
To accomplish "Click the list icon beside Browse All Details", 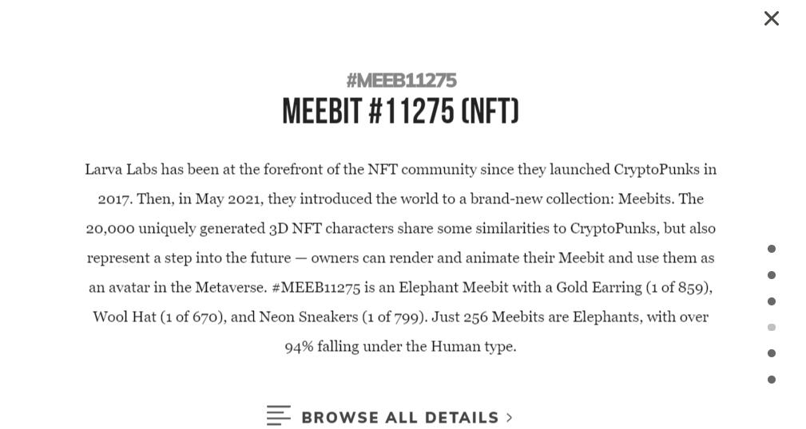I will (x=278, y=415).
